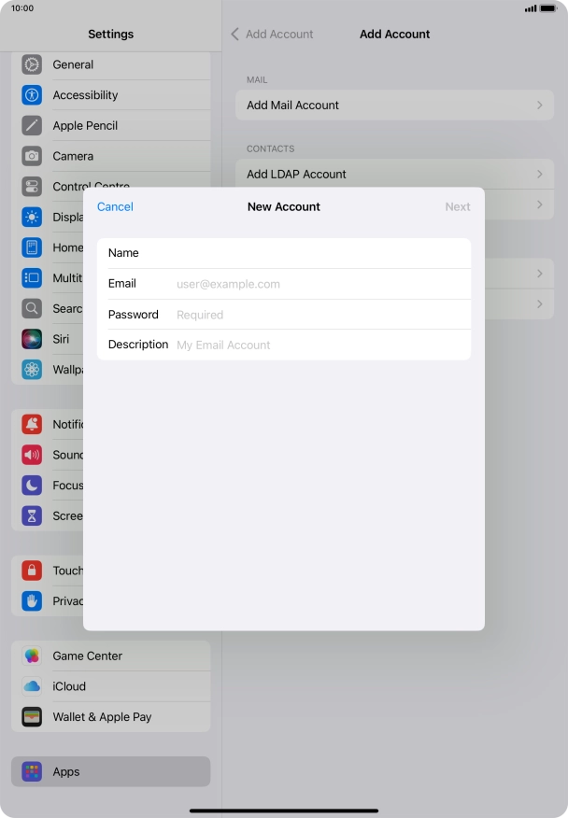The width and height of the screenshot is (568, 818).
Task: Focus the Email field
Action: [318, 284]
